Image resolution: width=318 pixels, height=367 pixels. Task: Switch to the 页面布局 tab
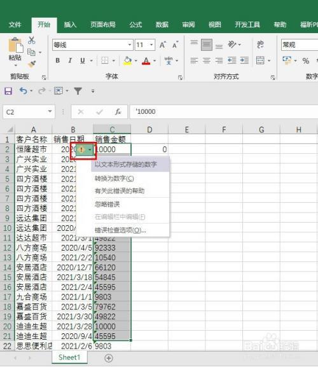coord(103,25)
